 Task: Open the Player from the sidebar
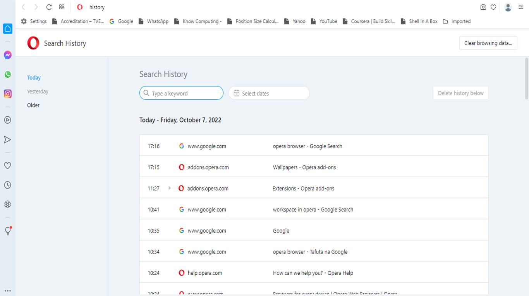(x=8, y=120)
